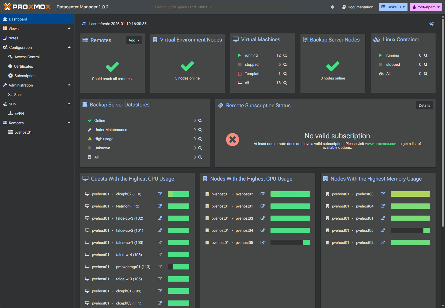Click '5 nodes online' status text
Viewport: 445px width, 308px height.
pyautogui.click(x=187, y=78)
